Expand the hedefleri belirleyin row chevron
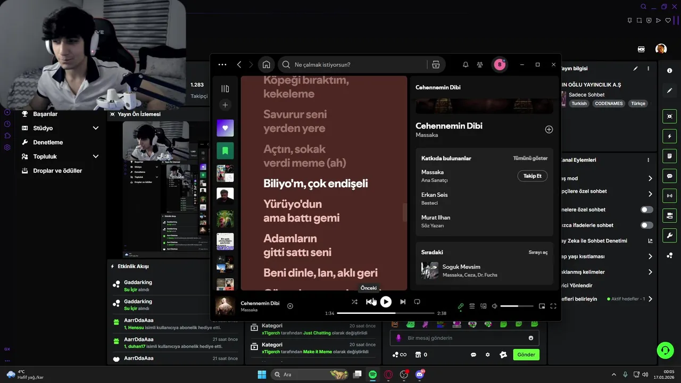Screen dimensions: 681x383 (x=650, y=299)
